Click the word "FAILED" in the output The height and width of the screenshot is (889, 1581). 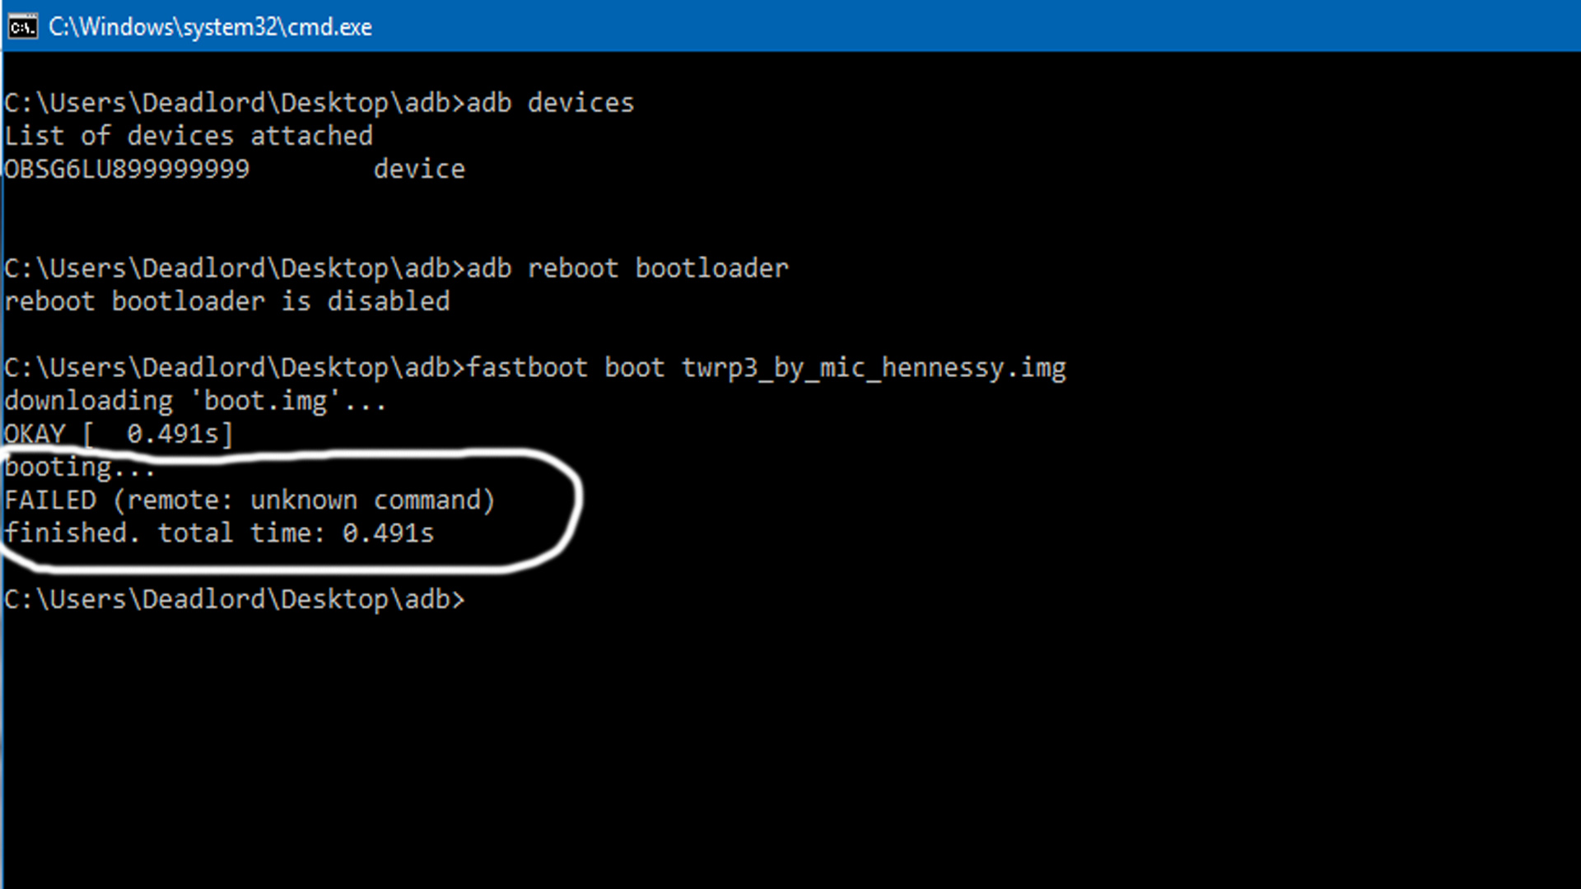51,500
